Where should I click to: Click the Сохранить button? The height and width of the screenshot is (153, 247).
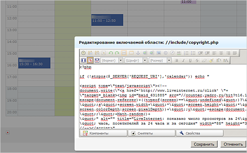point(204,144)
